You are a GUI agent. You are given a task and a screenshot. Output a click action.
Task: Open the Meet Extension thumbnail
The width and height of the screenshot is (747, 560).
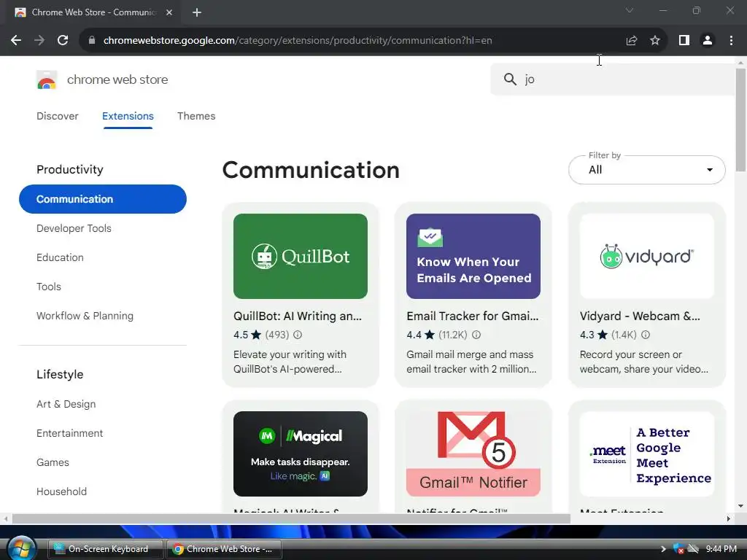pyautogui.click(x=646, y=454)
